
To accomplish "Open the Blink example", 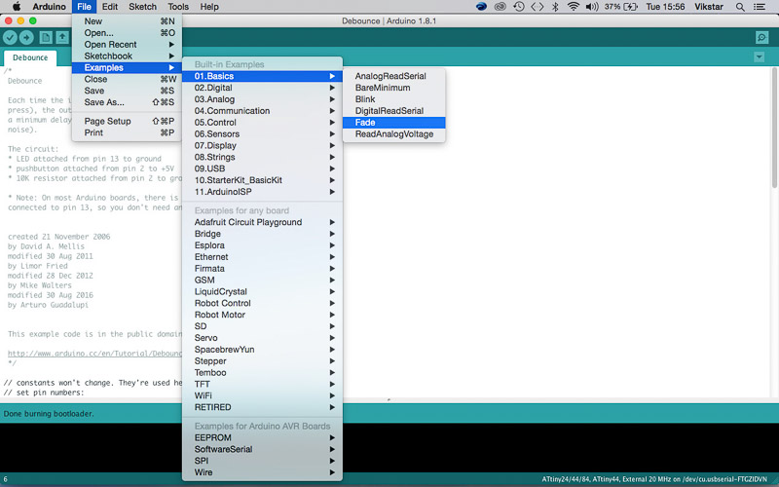I will pos(394,99).
